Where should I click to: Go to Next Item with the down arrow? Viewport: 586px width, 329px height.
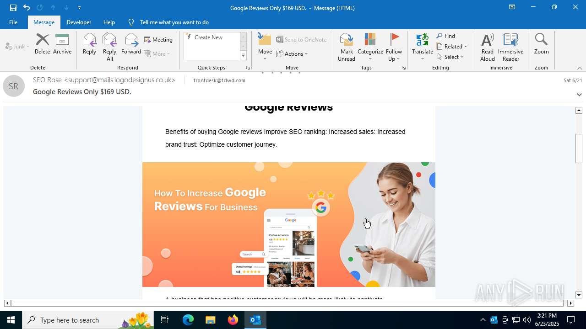pos(66,7)
